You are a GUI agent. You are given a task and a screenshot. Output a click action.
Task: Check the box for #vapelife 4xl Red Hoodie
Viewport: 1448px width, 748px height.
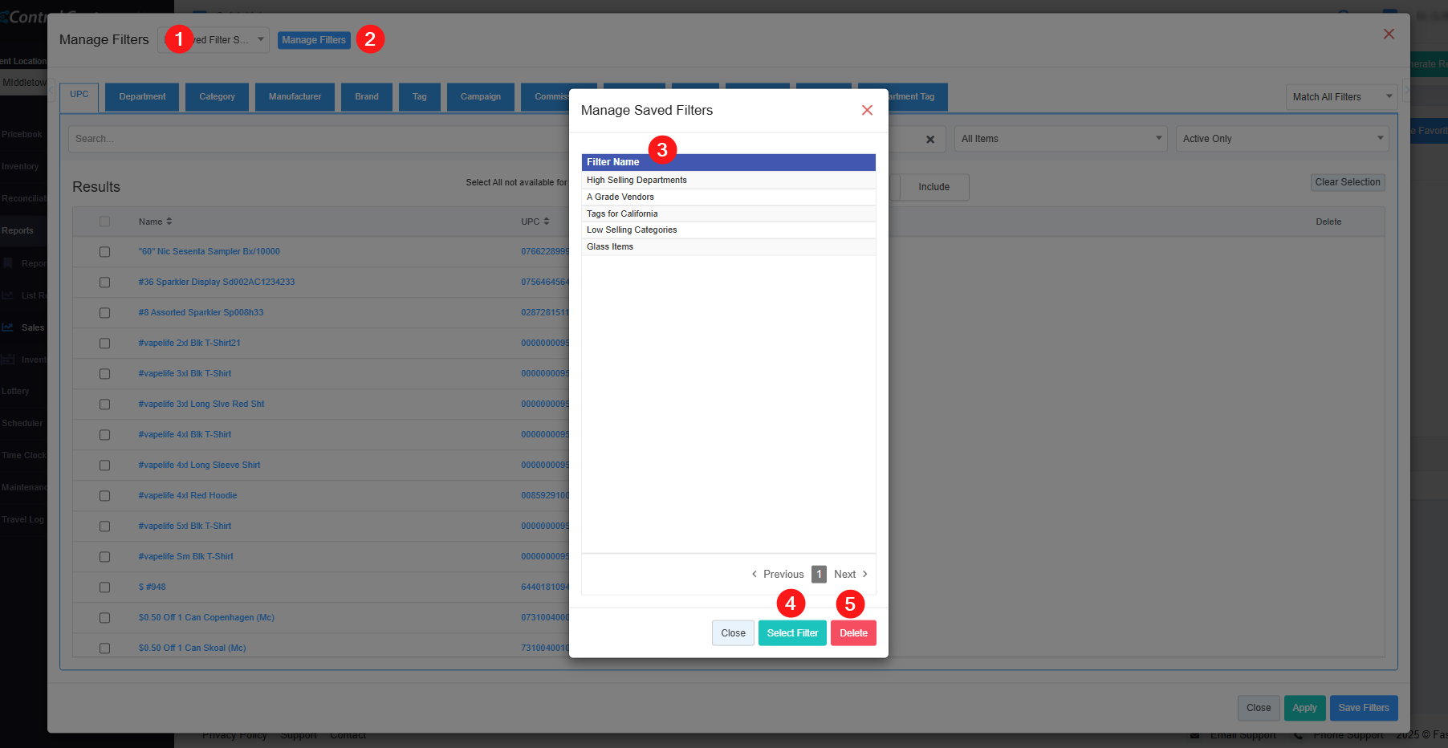tap(105, 496)
